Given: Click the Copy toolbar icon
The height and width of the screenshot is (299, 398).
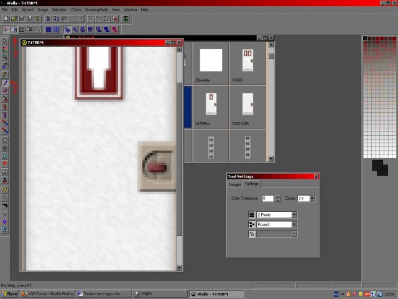Looking at the screenshot, I should [56, 19].
